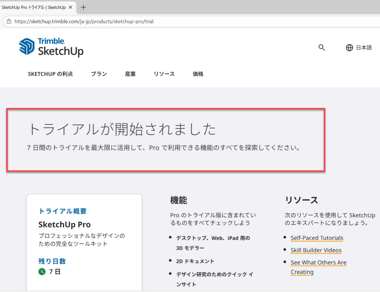The height and width of the screenshot is (292, 380).
Task: Open the リソース navigation menu
Action: (164, 74)
